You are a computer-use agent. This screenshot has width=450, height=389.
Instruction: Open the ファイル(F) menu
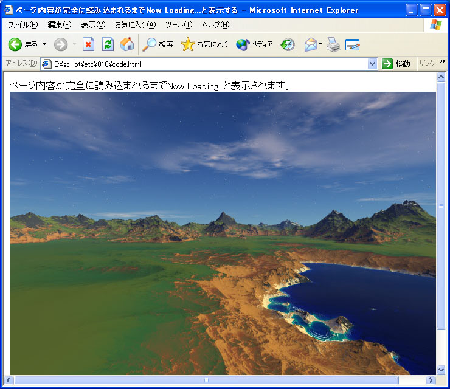(x=22, y=25)
